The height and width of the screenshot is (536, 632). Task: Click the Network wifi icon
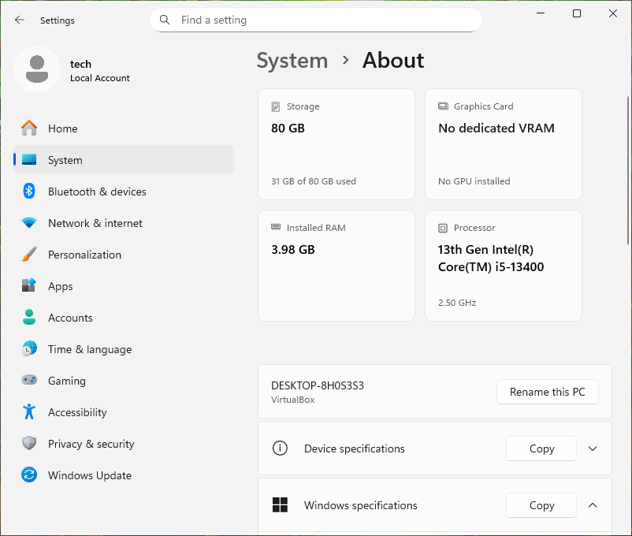point(29,222)
